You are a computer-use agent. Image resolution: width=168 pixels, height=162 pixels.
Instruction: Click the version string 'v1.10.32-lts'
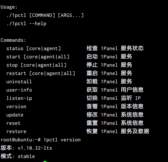(x=35, y=148)
